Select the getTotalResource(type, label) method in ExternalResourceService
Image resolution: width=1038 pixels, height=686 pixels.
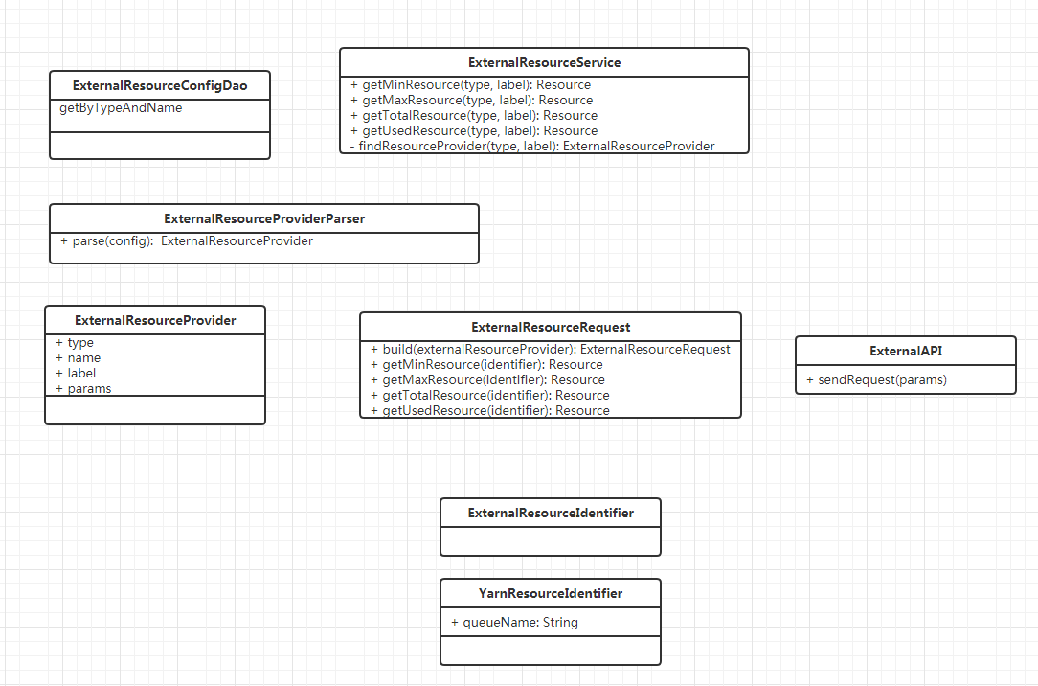(473, 116)
